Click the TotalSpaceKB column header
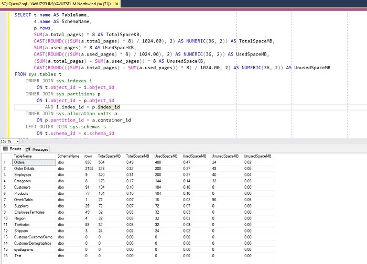The image size is (367, 264). tap(109, 156)
